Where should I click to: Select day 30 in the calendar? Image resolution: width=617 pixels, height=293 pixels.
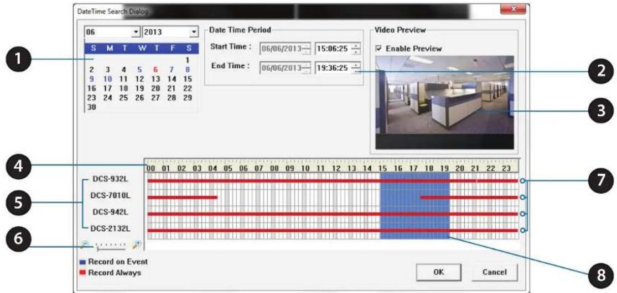pyautogui.click(x=91, y=107)
